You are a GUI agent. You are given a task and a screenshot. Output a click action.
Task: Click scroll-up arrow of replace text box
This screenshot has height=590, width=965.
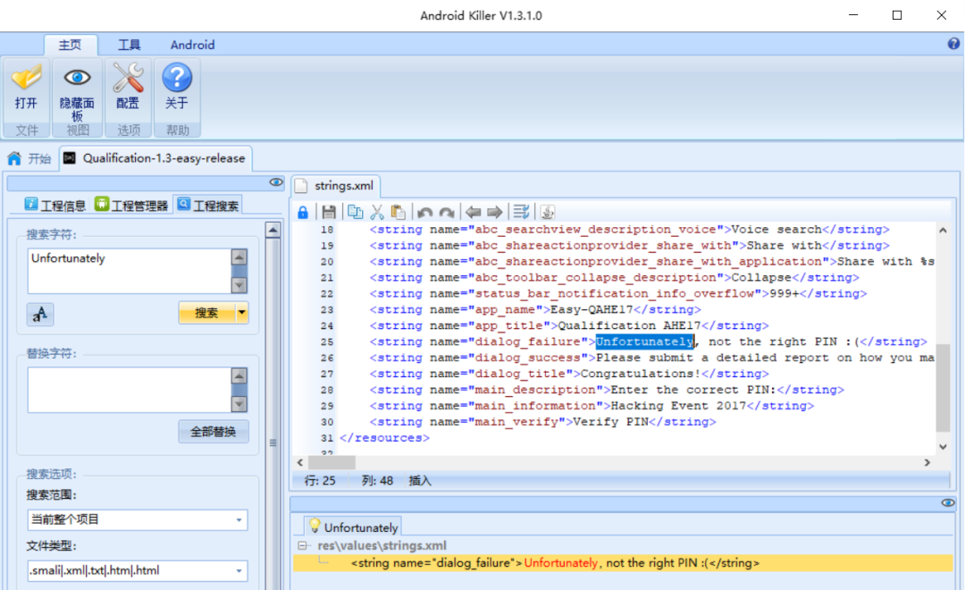(239, 375)
